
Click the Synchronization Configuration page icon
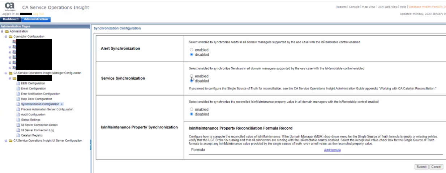point(18,104)
